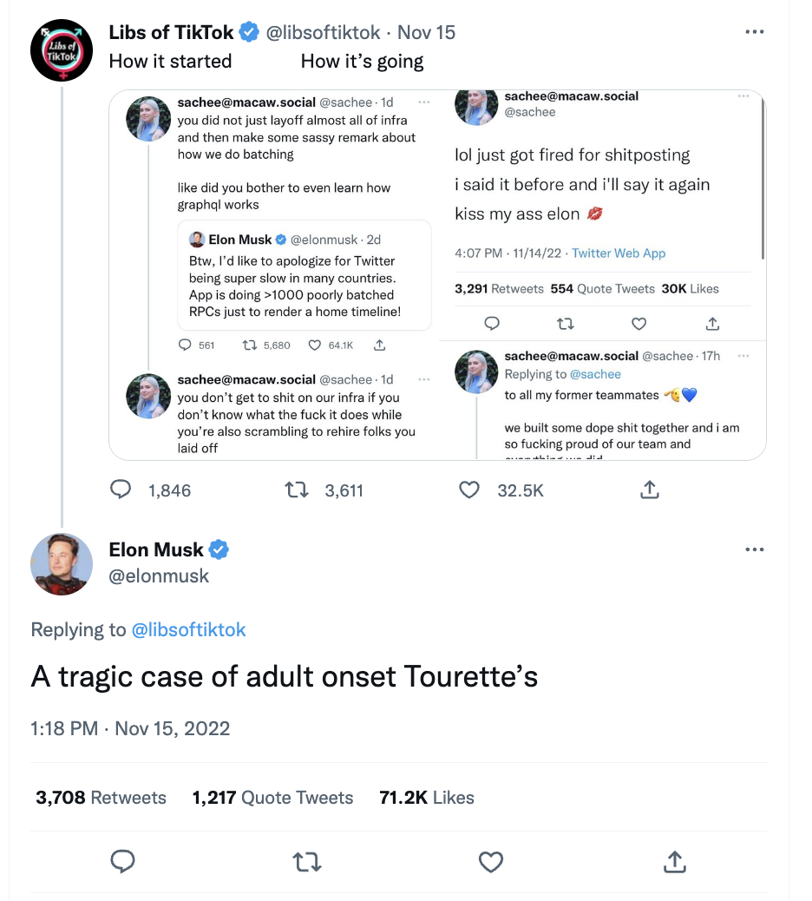Click the @libsoftiktok reply mention link
The height and width of the screenshot is (901, 812).
[188, 630]
